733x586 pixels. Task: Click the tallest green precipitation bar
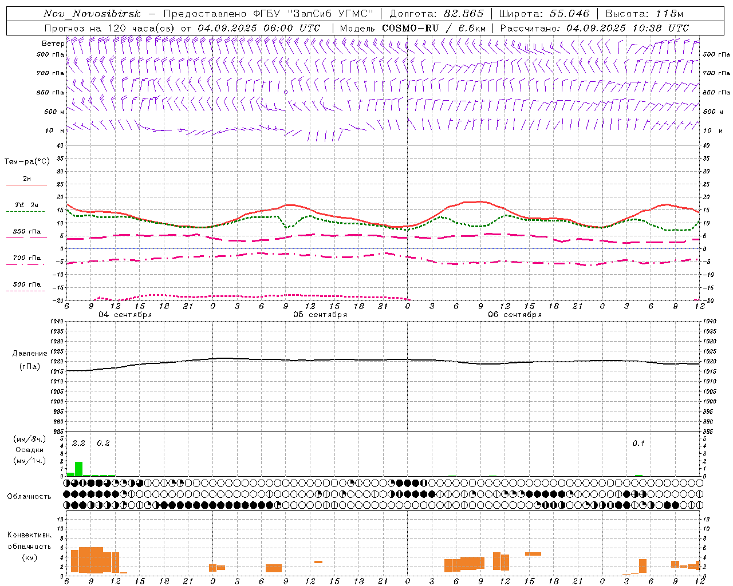pyautogui.click(x=79, y=469)
